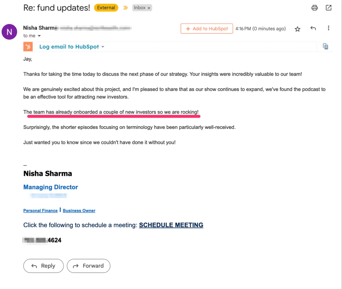
Task: Click the External label tag
Action: (x=106, y=8)
